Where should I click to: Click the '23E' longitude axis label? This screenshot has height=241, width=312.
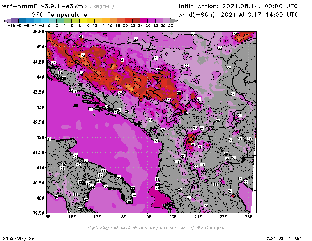tap(248, 217)
